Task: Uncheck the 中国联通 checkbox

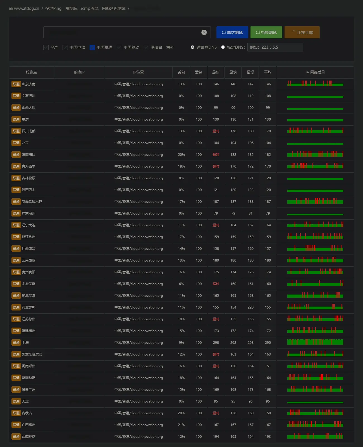Action: pyautogui.click(x=92, y=47)
